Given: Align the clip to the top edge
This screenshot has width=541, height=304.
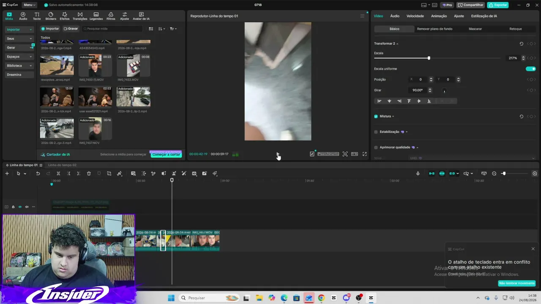Looking at the screenshot, I should 409,101.
